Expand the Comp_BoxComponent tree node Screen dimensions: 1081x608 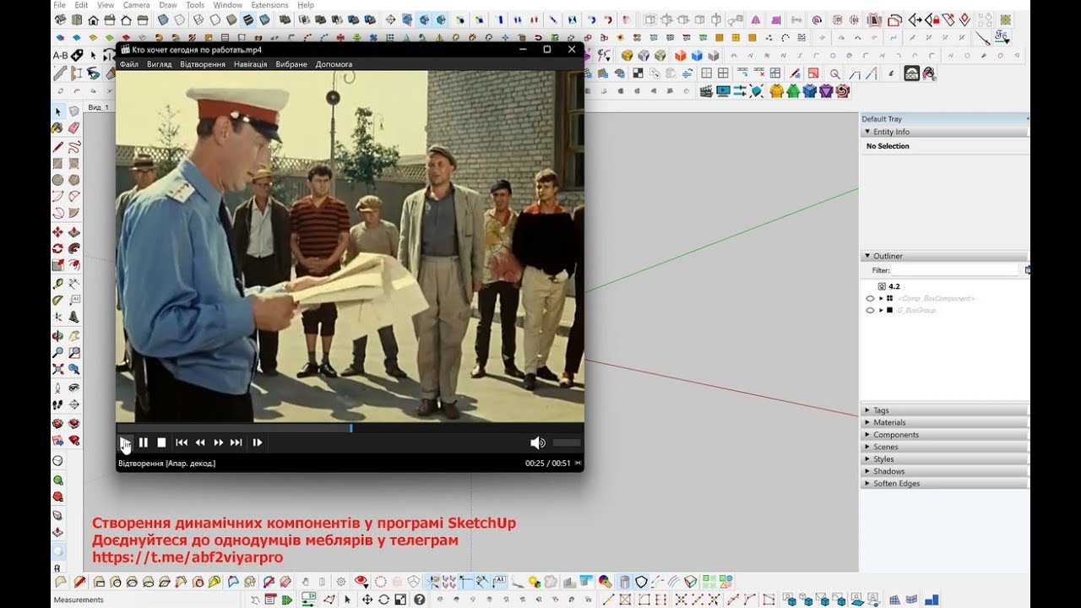tap(881, 299)
